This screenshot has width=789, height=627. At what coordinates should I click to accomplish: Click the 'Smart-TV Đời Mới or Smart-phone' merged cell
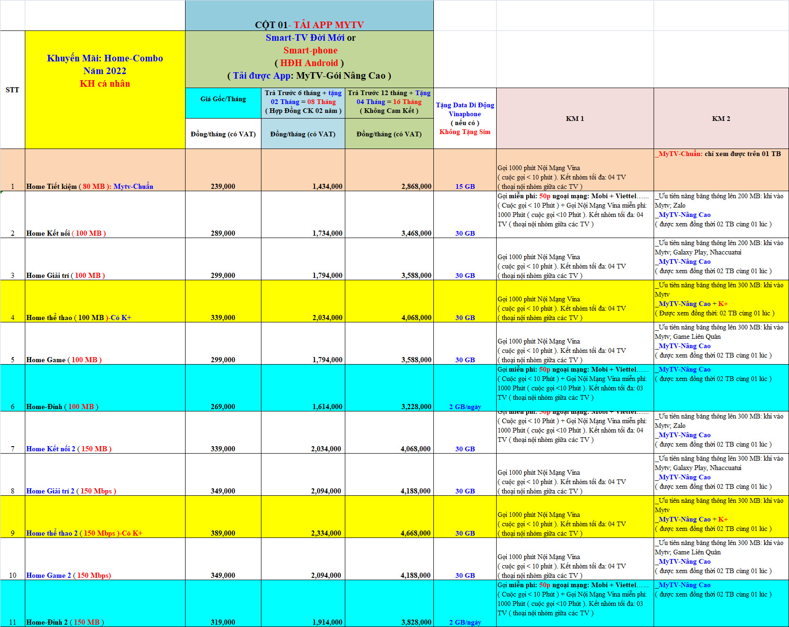click(309, 60)
